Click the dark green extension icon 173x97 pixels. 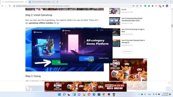[149, 6]
